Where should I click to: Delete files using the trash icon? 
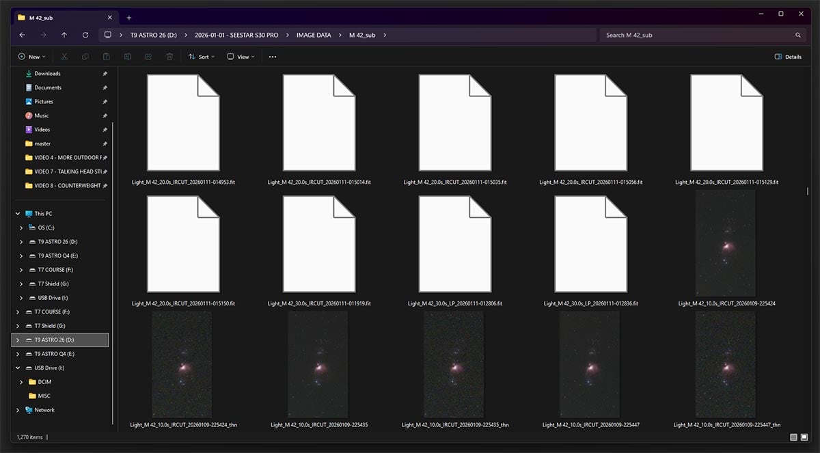[x=169, y=57]
